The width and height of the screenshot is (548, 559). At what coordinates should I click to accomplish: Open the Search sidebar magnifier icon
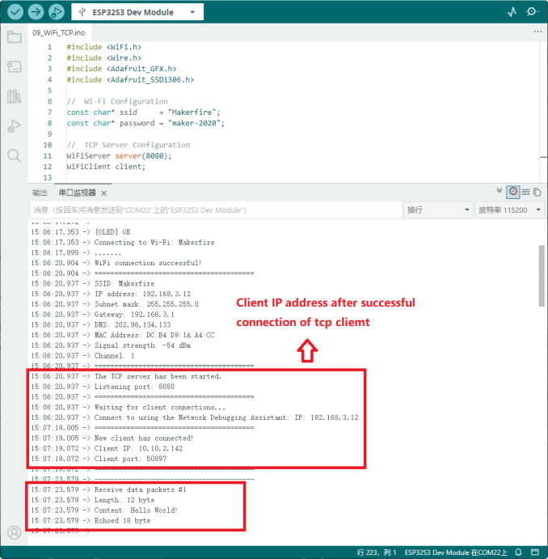(15, 156)
